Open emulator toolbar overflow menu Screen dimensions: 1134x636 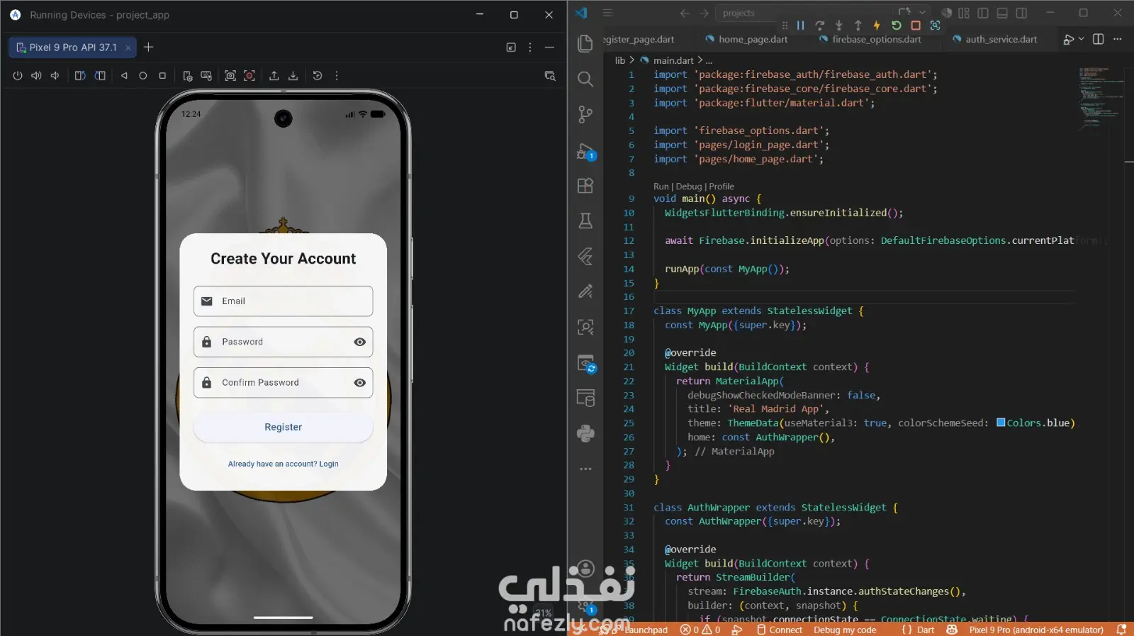pyautogui.click(x=337, y=76)
